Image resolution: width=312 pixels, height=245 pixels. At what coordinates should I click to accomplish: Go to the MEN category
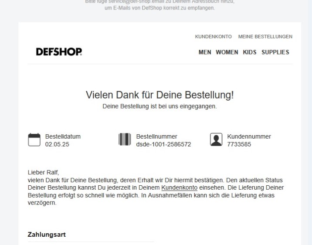coord(205,52)
